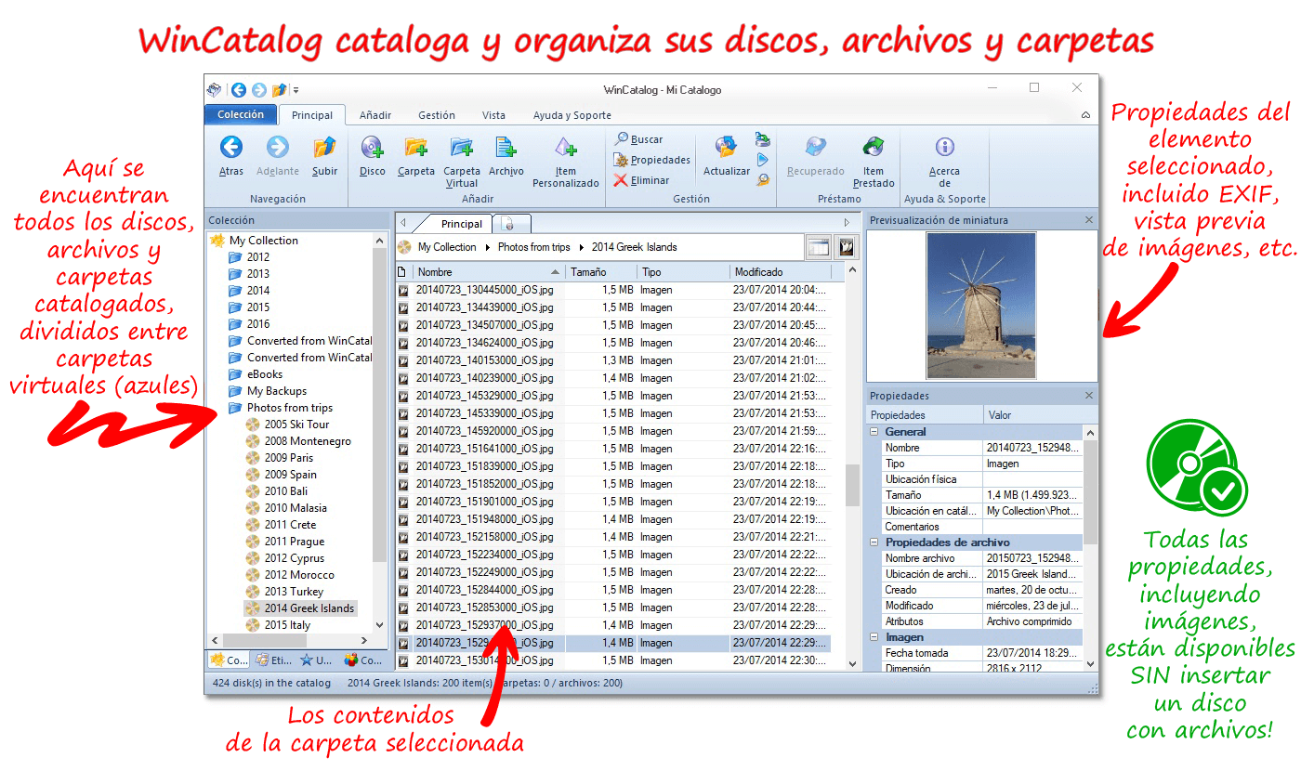Viewport: 1301px width, 771px height.
Task: Click quick-access back arrow in title bar
Action: [x=239, y=90]
